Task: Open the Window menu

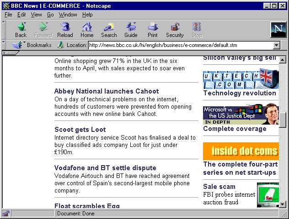Action: click(x=68, y=15)
